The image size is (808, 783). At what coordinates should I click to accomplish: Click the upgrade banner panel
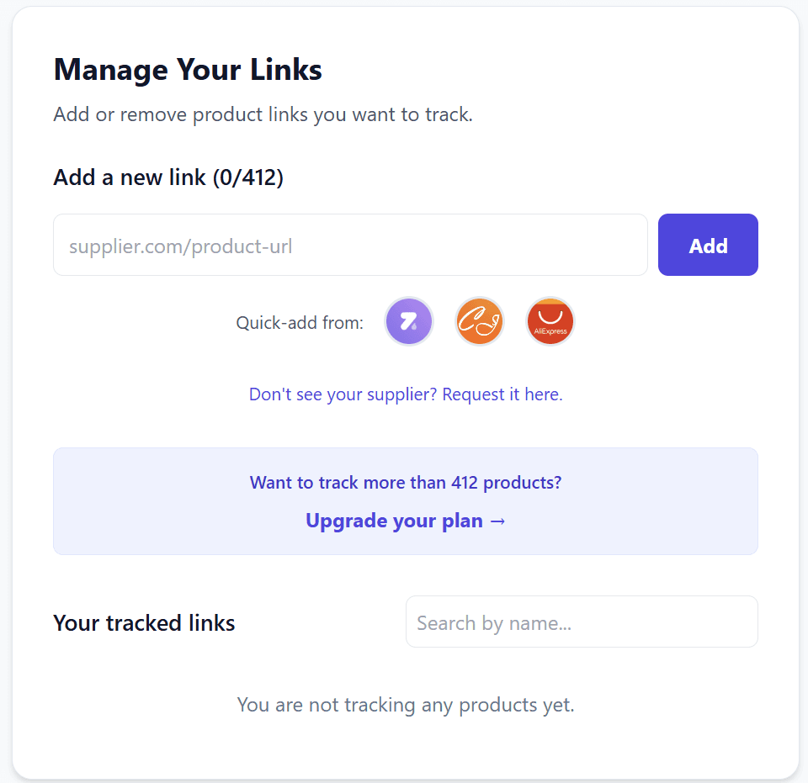point(406,500)
